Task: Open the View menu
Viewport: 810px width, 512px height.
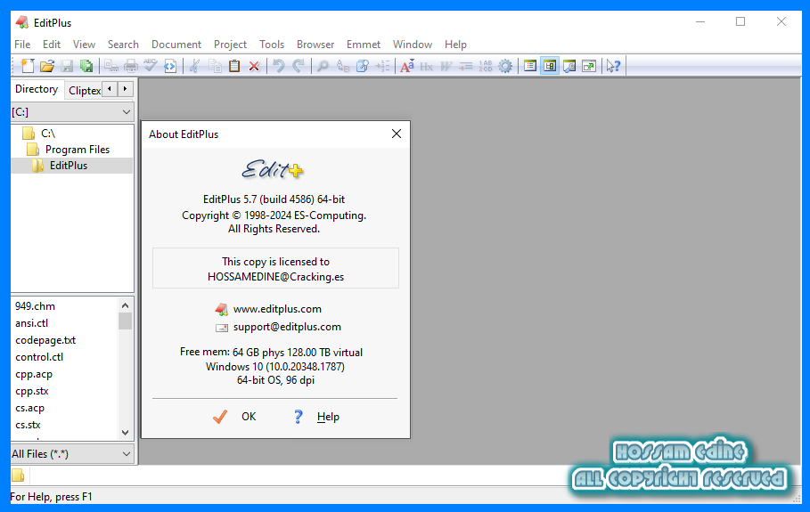Action: pos(84,45)
